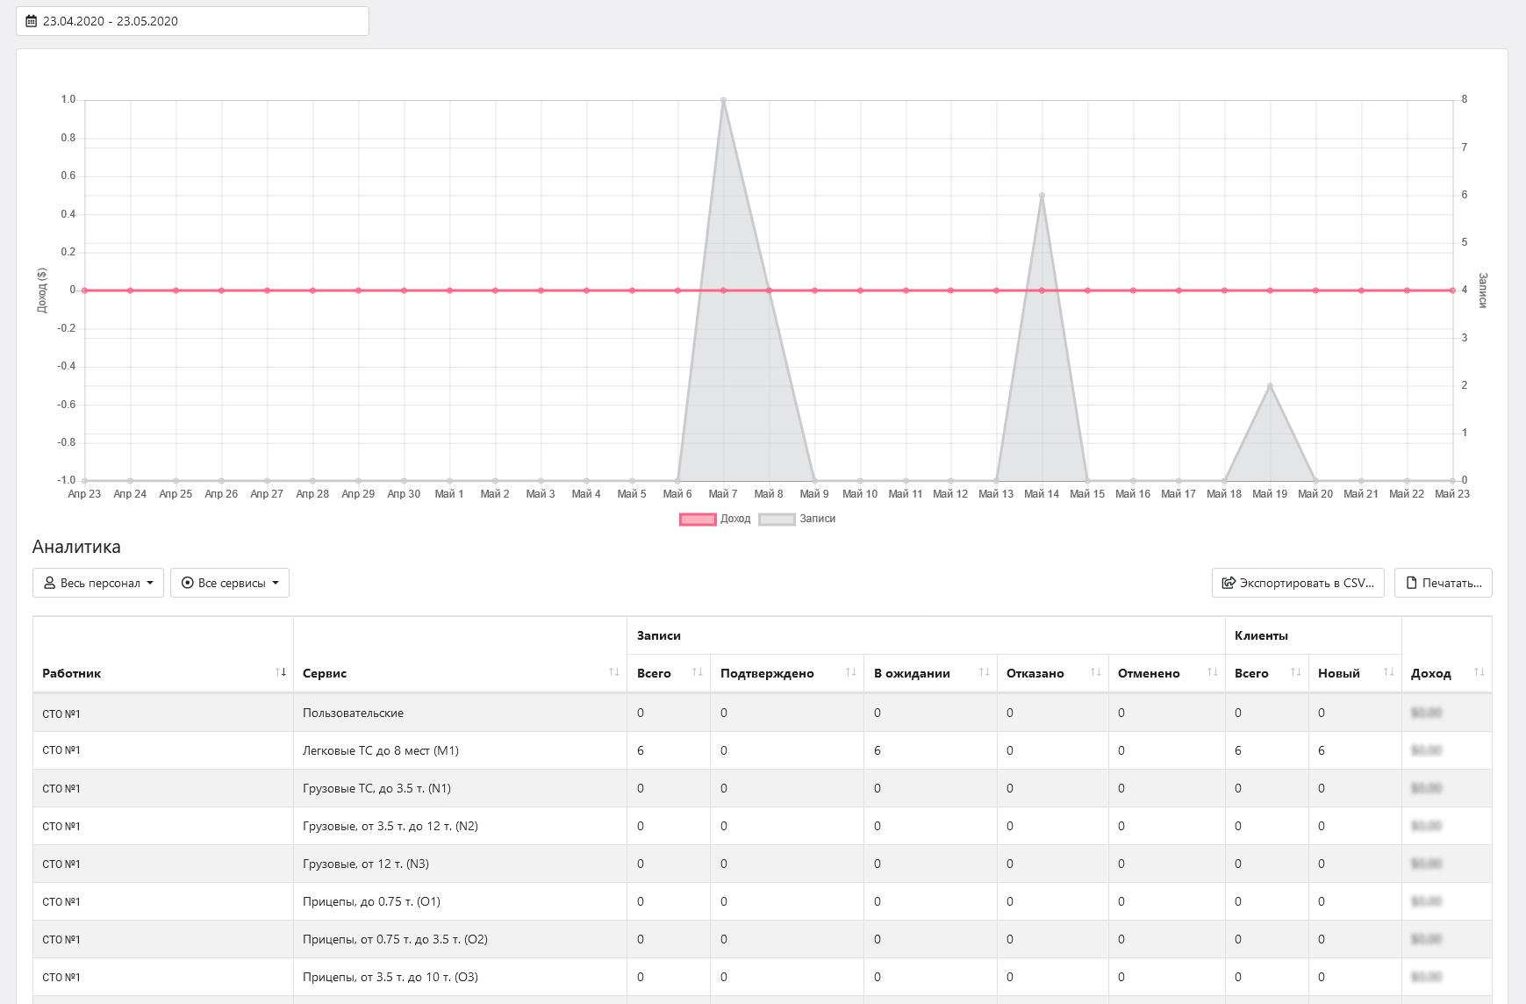Click the Печатать button

(x=1443, y=583)
